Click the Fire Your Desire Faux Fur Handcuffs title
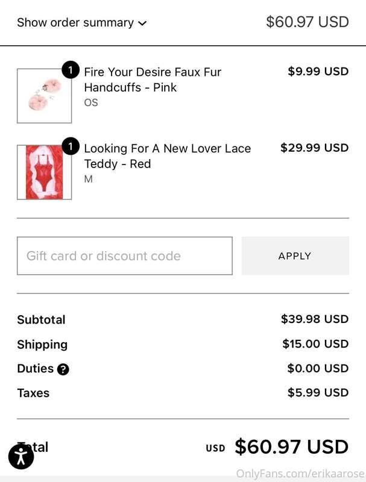366x482 pixels. point(153,79)
